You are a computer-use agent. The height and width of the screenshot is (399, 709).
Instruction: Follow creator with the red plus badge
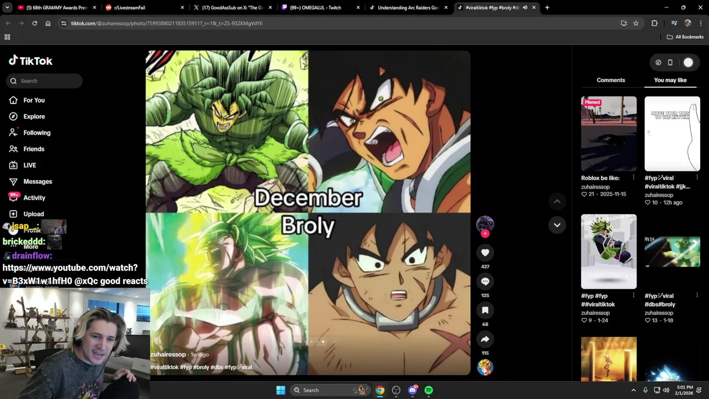click(x=485, y=233)
